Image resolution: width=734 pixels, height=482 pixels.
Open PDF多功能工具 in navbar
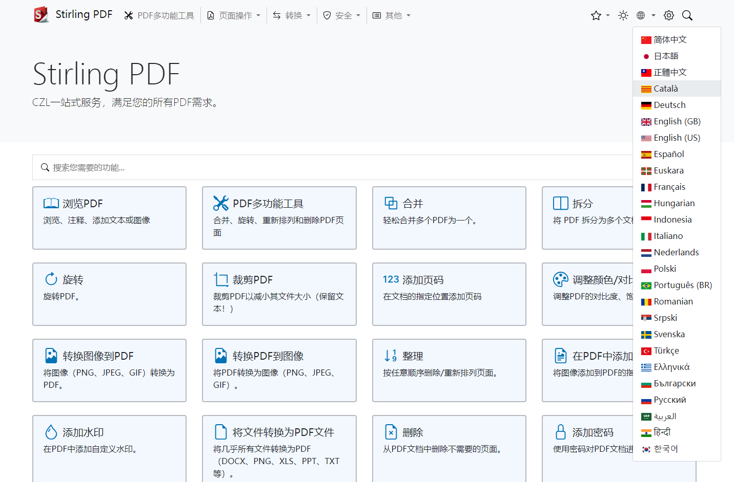(x=159, y=15)
